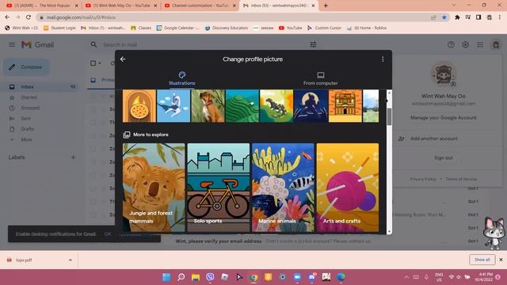Screen dimensions: 507x285
Task: Bookmark this page with star icon
Action: [x=444, y=17]
